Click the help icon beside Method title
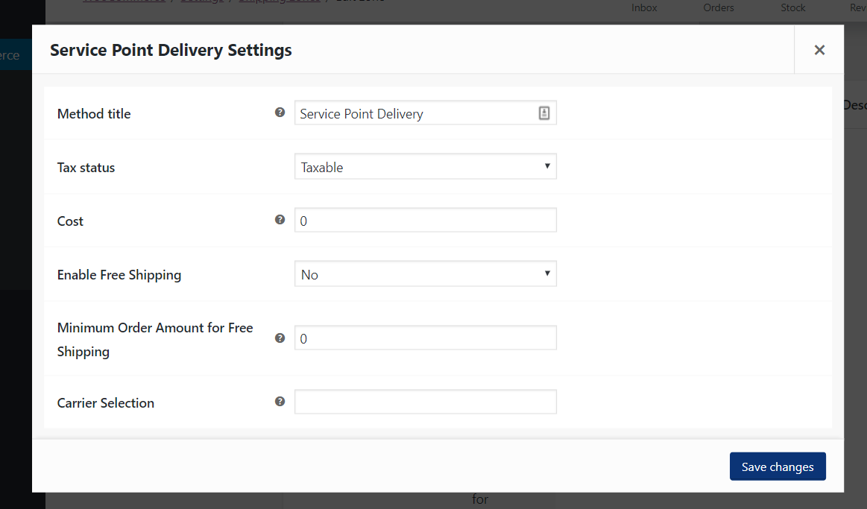Image resolution: width=867 pixels, height=509 pixels. (280, 113)
